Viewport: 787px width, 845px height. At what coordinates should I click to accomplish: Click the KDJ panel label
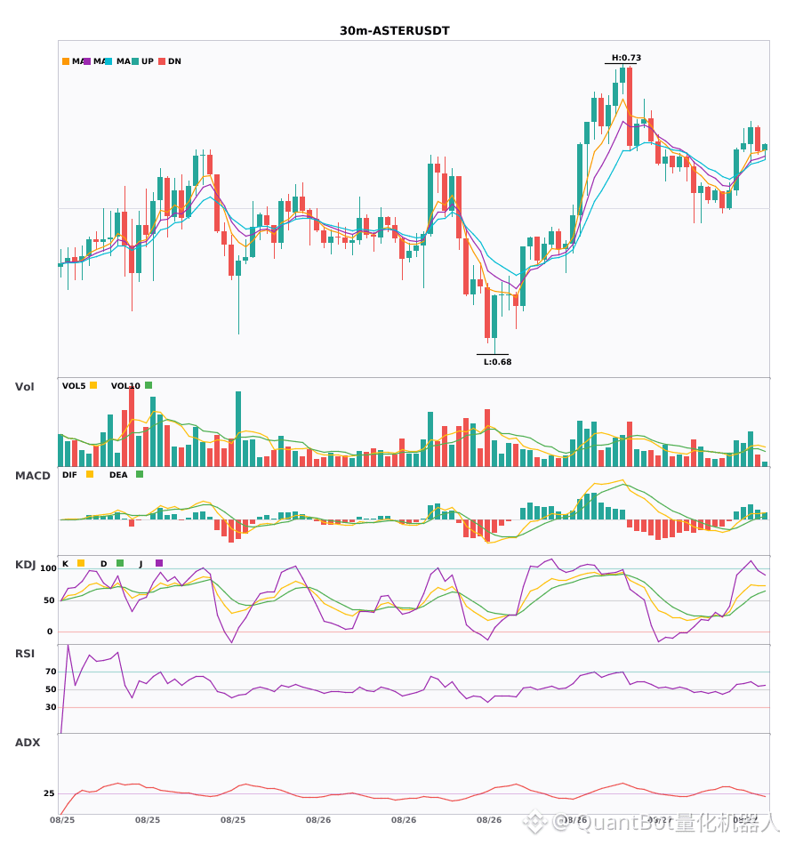pyautogui.click(x=25, y=565)
